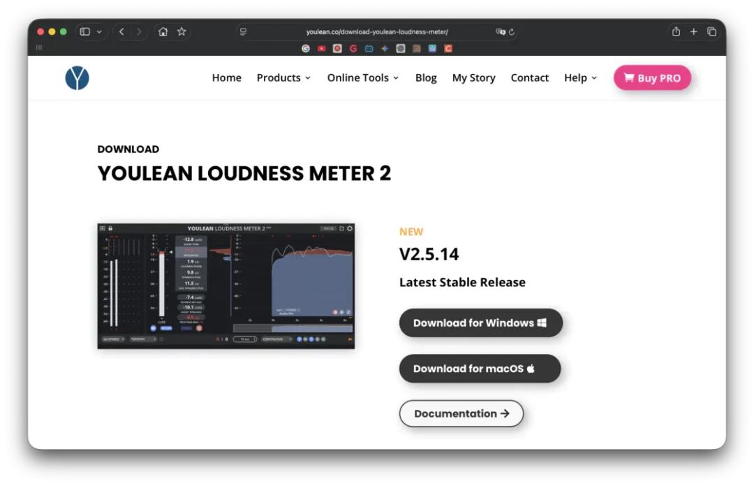The image size is (754, 486).
Task: Go back to the previous page
Action: (121, 31)
